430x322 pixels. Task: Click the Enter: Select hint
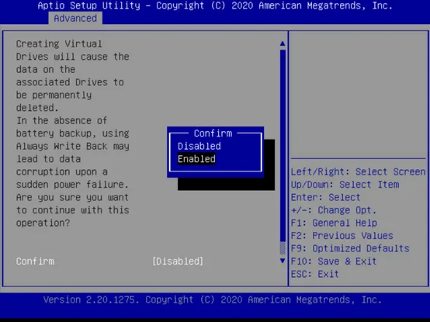pyautogui.click(x=325, y=197)
